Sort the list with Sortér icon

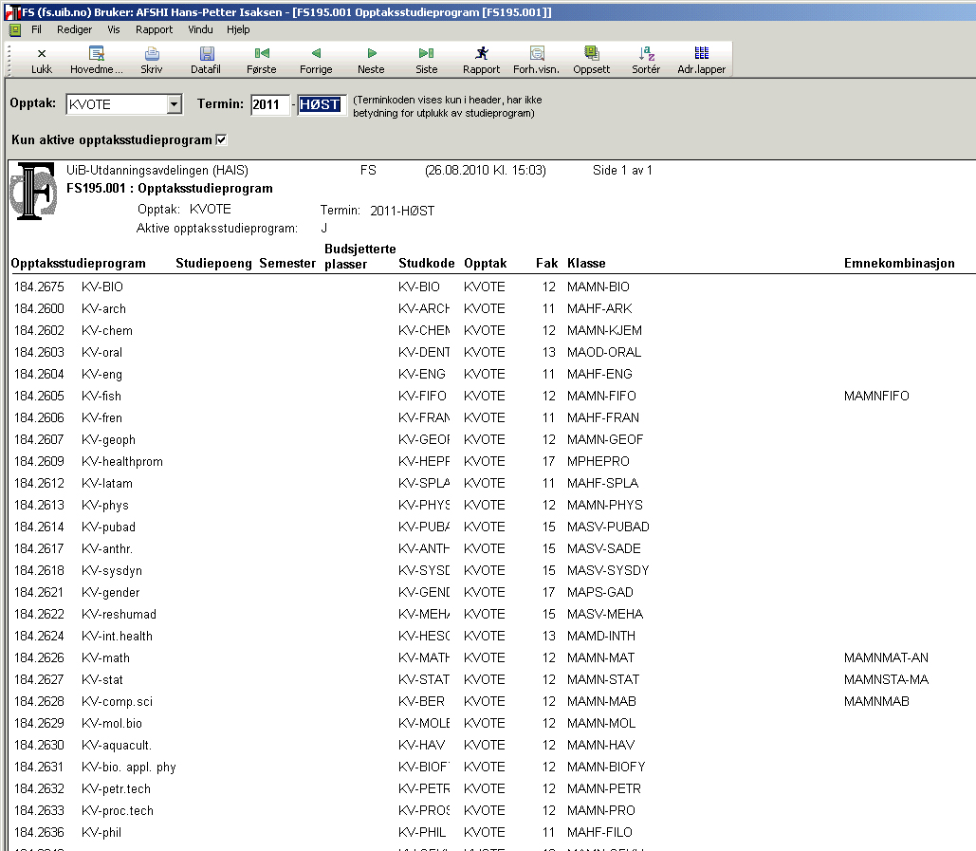pyautogui.click(x=646, y=60)
